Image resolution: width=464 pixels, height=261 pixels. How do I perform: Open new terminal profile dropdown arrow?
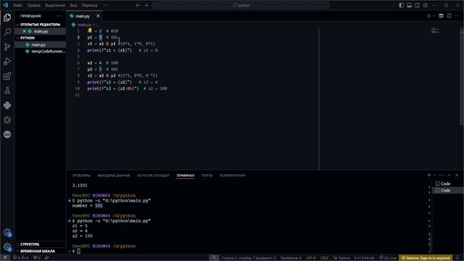pos(434,175)
